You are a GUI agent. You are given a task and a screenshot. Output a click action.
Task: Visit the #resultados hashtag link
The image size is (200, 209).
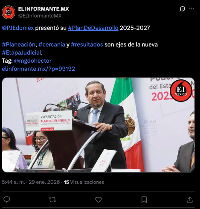pyautogui.click(x=87, y=44)
